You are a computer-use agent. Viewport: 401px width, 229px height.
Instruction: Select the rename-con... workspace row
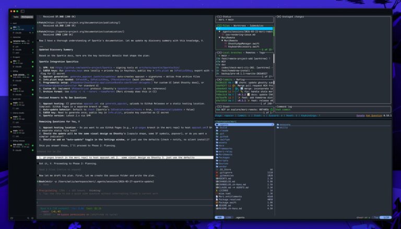pyautogui.click(x=22, y=42)
